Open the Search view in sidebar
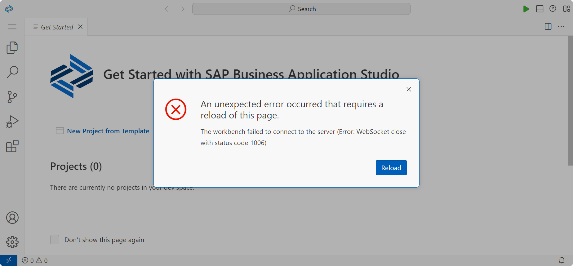This screenshot has width=573, height=266. [12, 72]
